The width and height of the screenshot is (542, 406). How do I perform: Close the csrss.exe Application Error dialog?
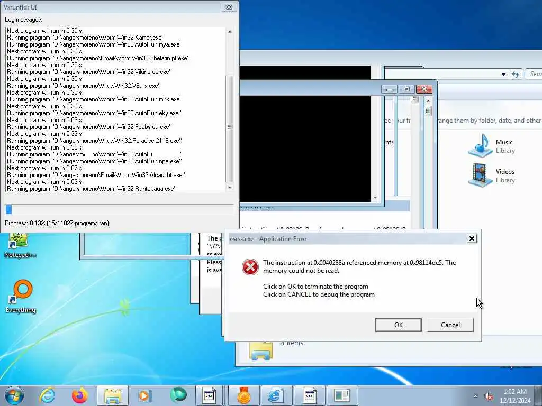(x=472, y=238)
